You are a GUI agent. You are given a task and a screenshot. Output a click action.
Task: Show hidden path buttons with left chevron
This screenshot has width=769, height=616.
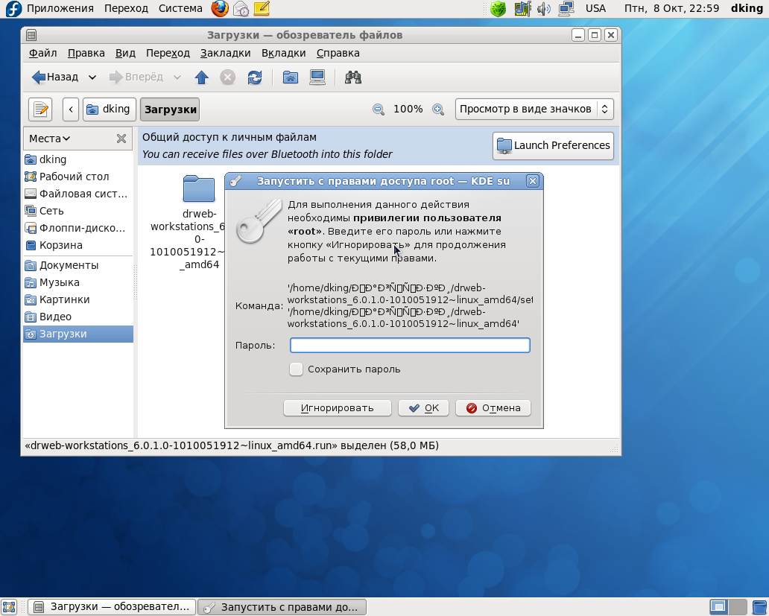(71, 109)
